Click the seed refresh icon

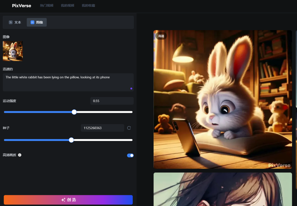pyautogui.click(x=129, y=128)
